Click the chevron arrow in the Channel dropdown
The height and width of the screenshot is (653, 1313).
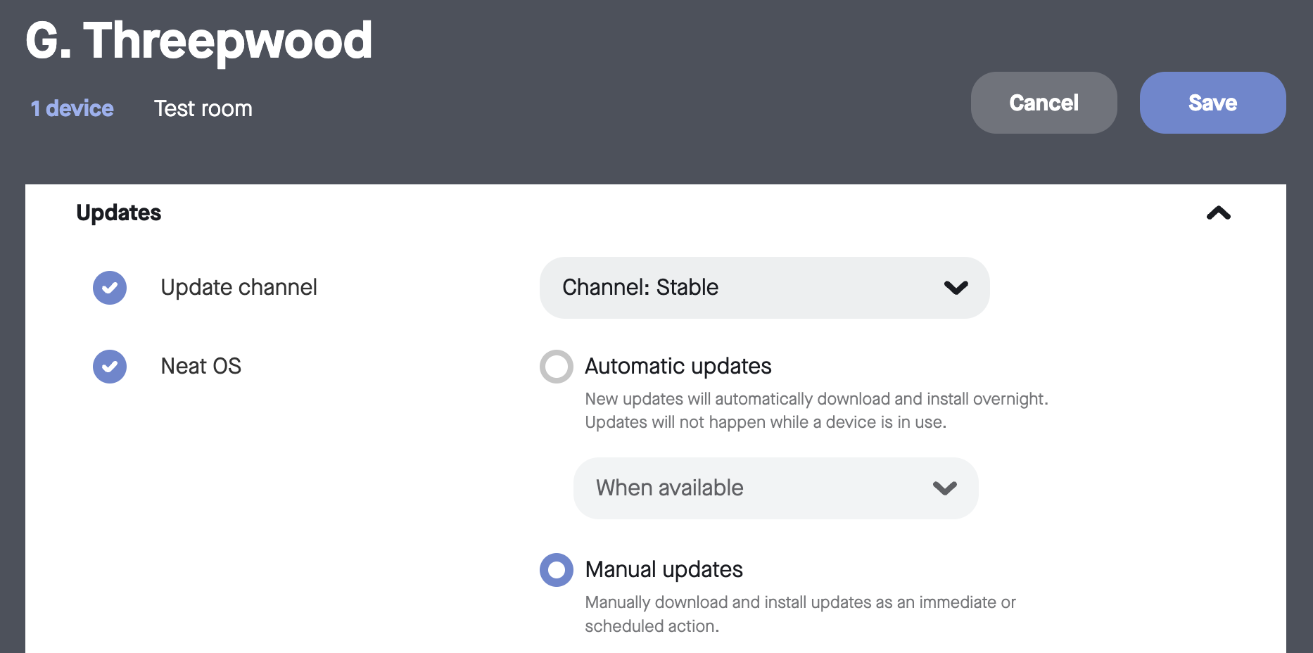tap(956, 288)
